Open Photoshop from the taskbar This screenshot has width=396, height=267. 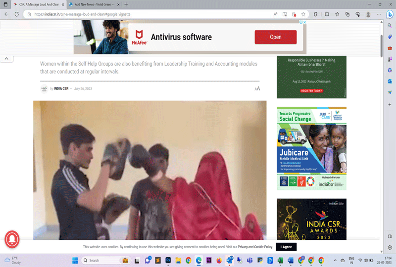168,260
